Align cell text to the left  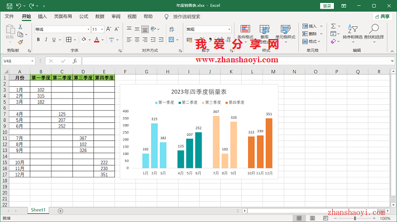(129, 40)
